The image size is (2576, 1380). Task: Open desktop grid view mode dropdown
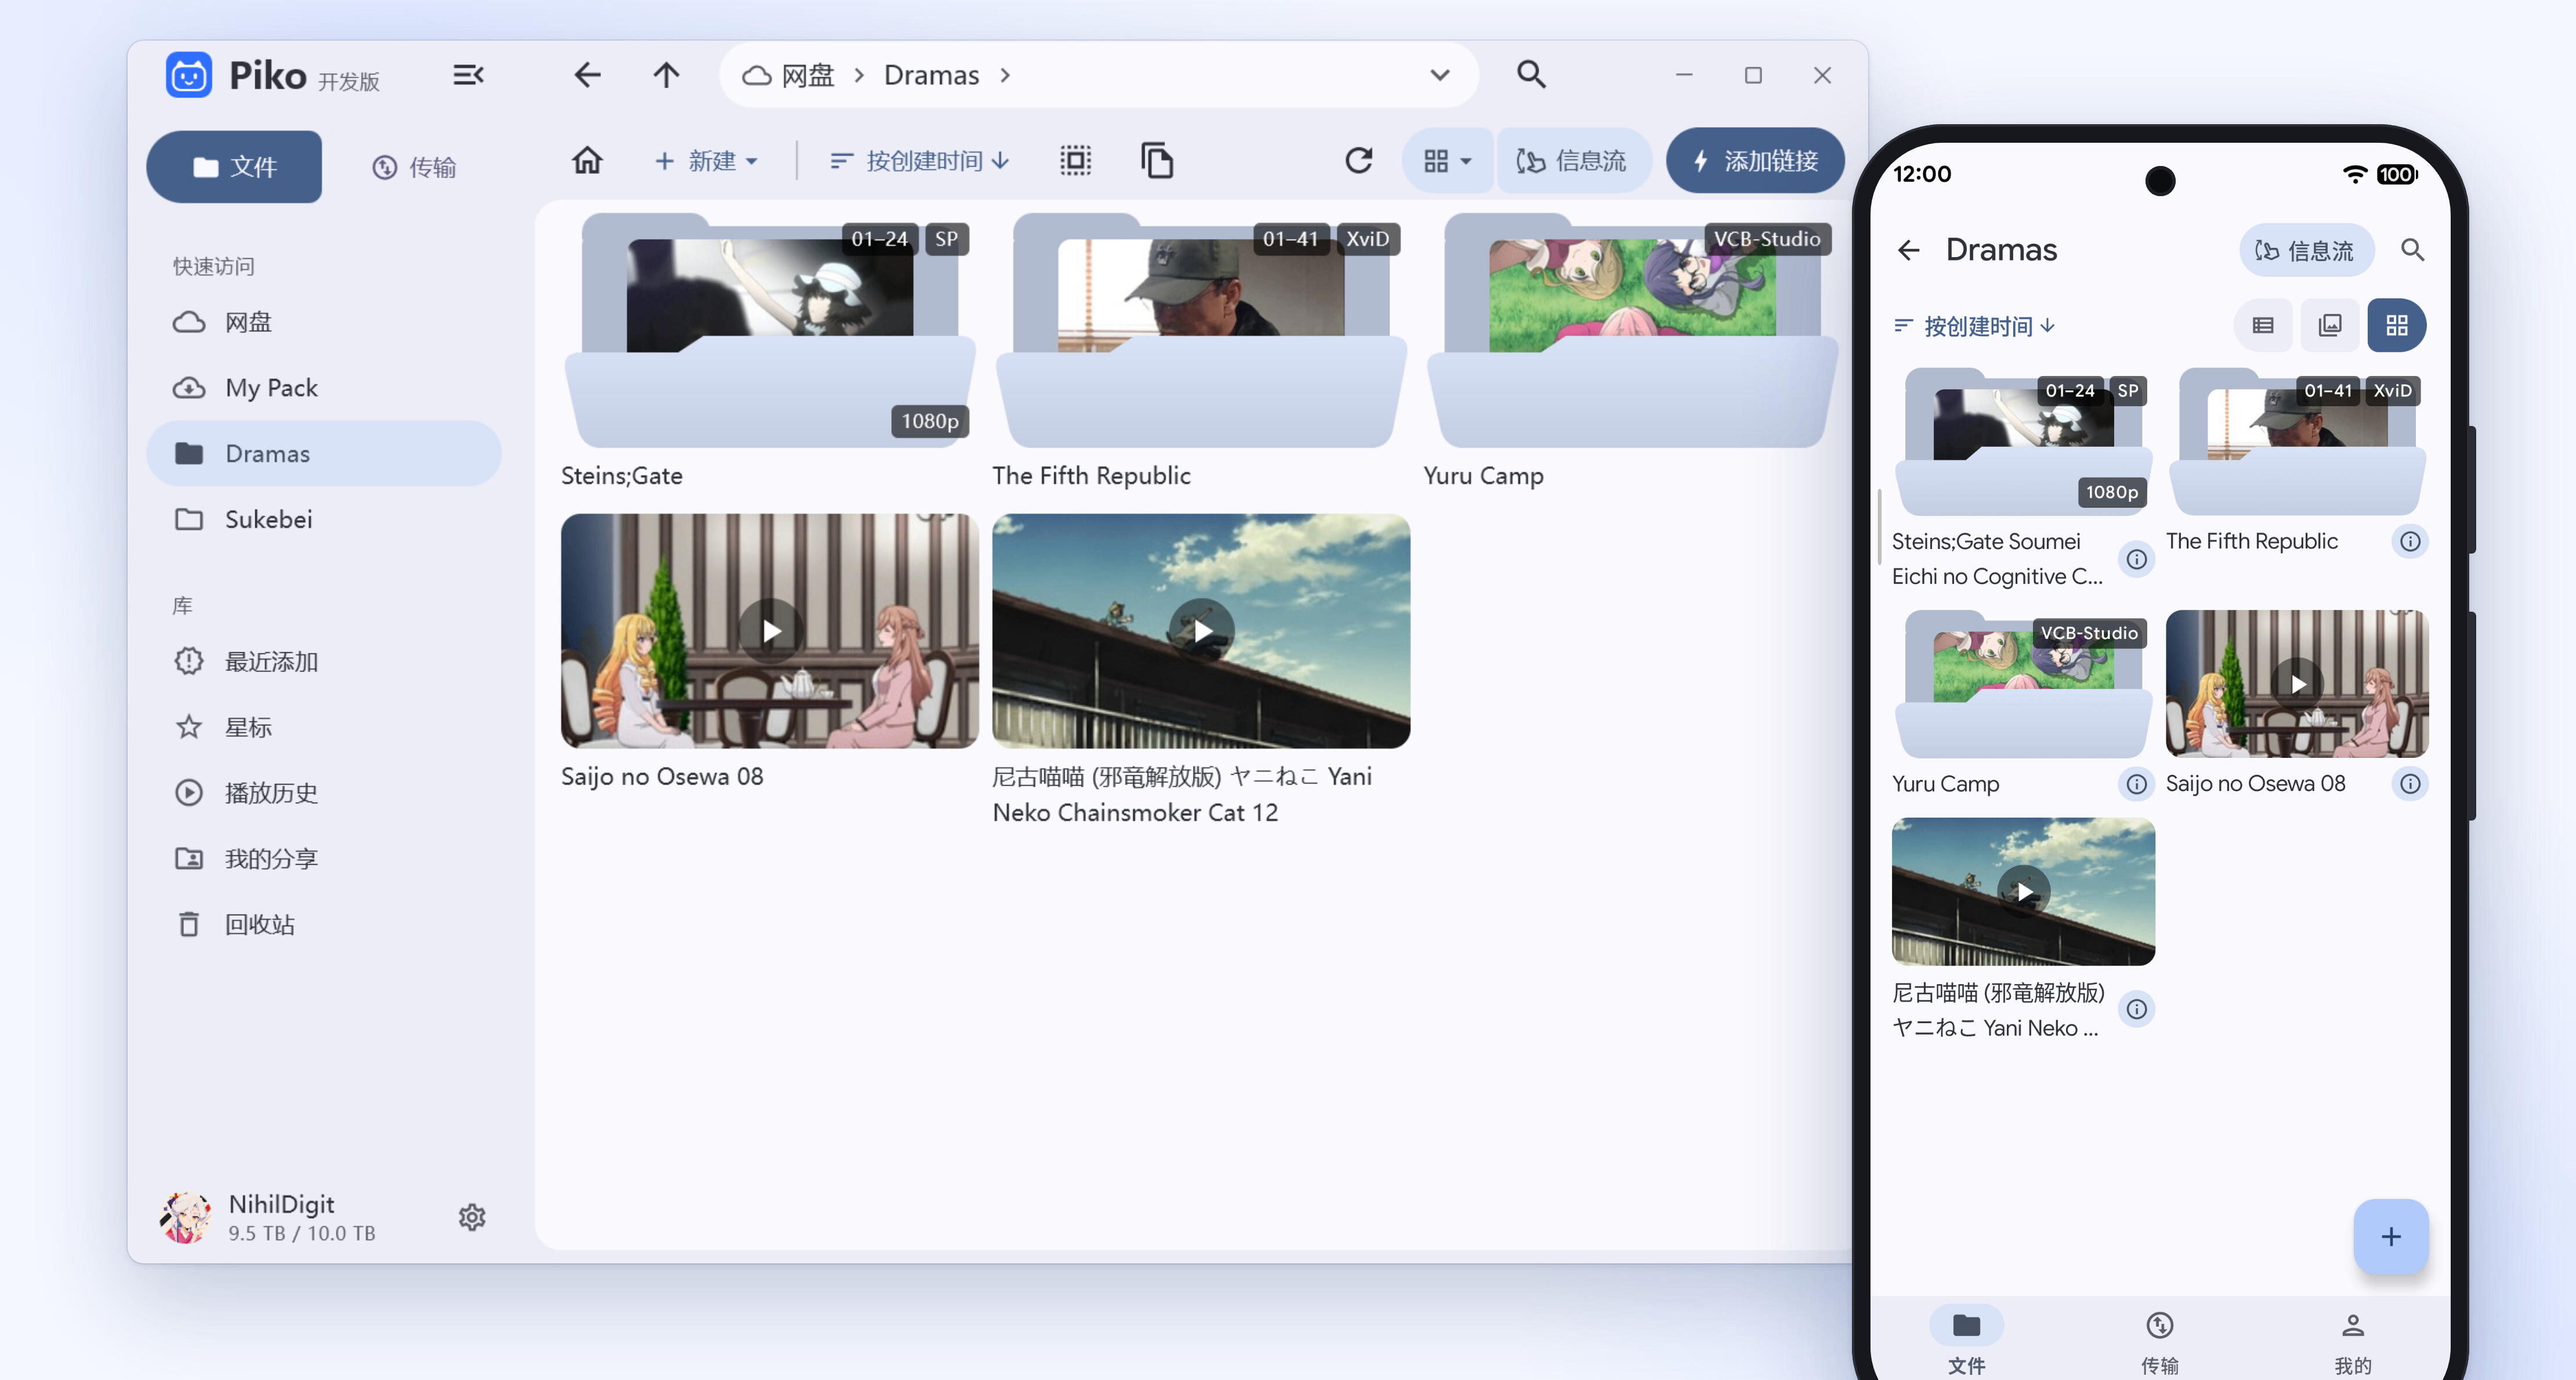point(1447,160)
